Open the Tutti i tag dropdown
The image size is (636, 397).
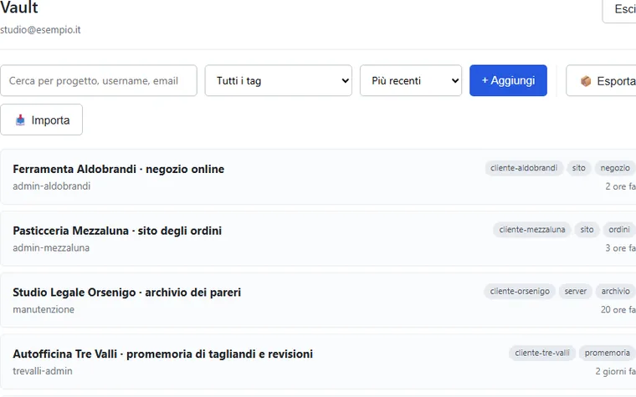(278, 80)
